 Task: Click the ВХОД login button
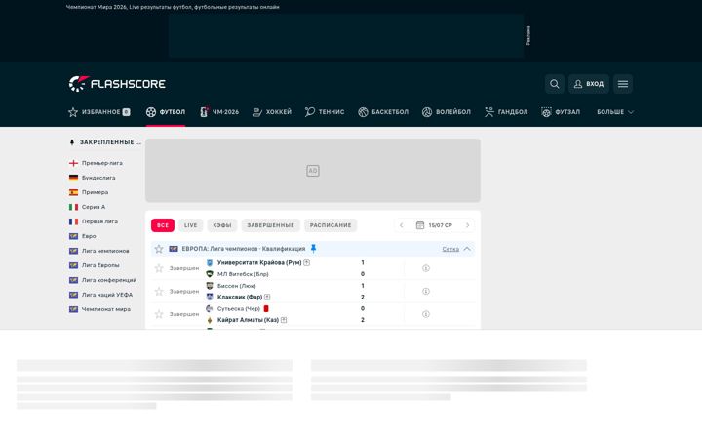tap(589, 84)
